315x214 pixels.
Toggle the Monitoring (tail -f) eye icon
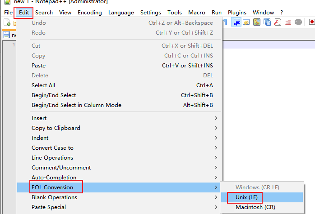(298, 22)
